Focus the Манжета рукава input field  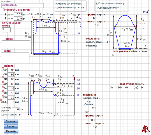click(16, 109)
